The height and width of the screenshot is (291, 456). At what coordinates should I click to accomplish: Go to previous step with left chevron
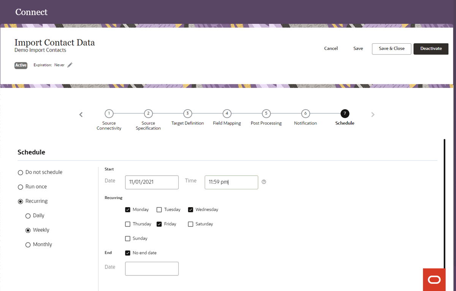(81, 114)
